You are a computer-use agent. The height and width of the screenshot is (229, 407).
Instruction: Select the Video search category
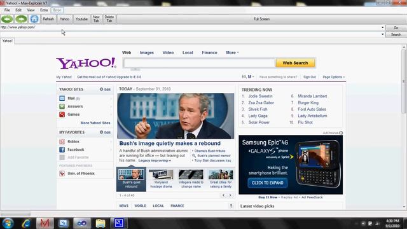pyautogui.click(x=168, y=52)
